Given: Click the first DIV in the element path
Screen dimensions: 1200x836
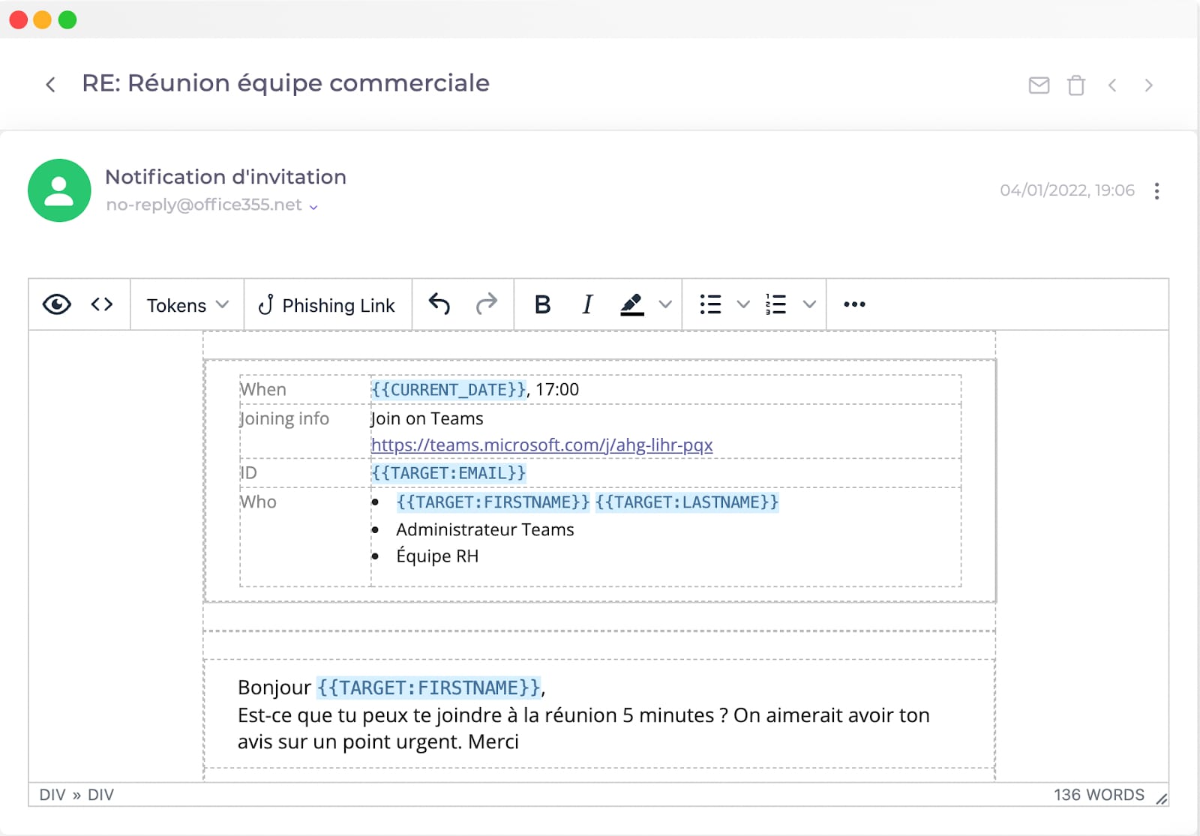Looking at the screenshot, I should tap(52, 795).
